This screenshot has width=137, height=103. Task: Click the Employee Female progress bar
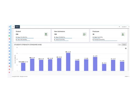pos(105,41)
